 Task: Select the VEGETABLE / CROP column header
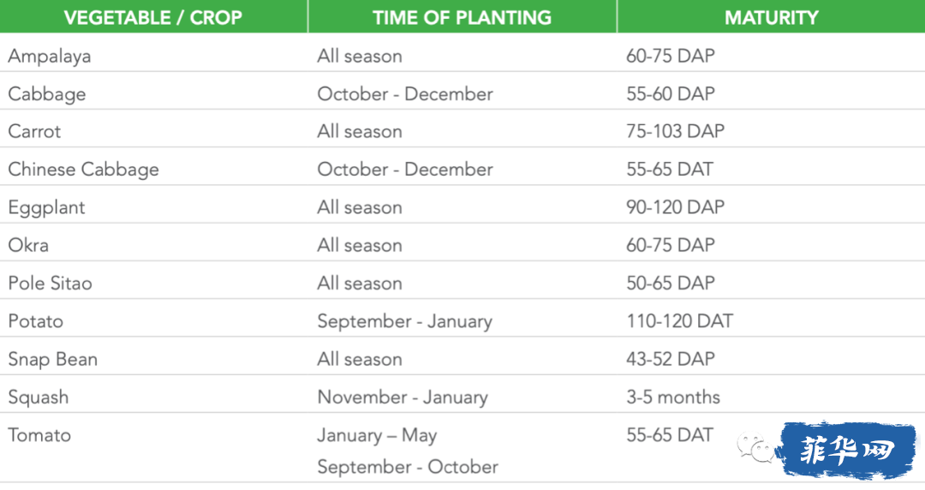[x=153, y=16]
